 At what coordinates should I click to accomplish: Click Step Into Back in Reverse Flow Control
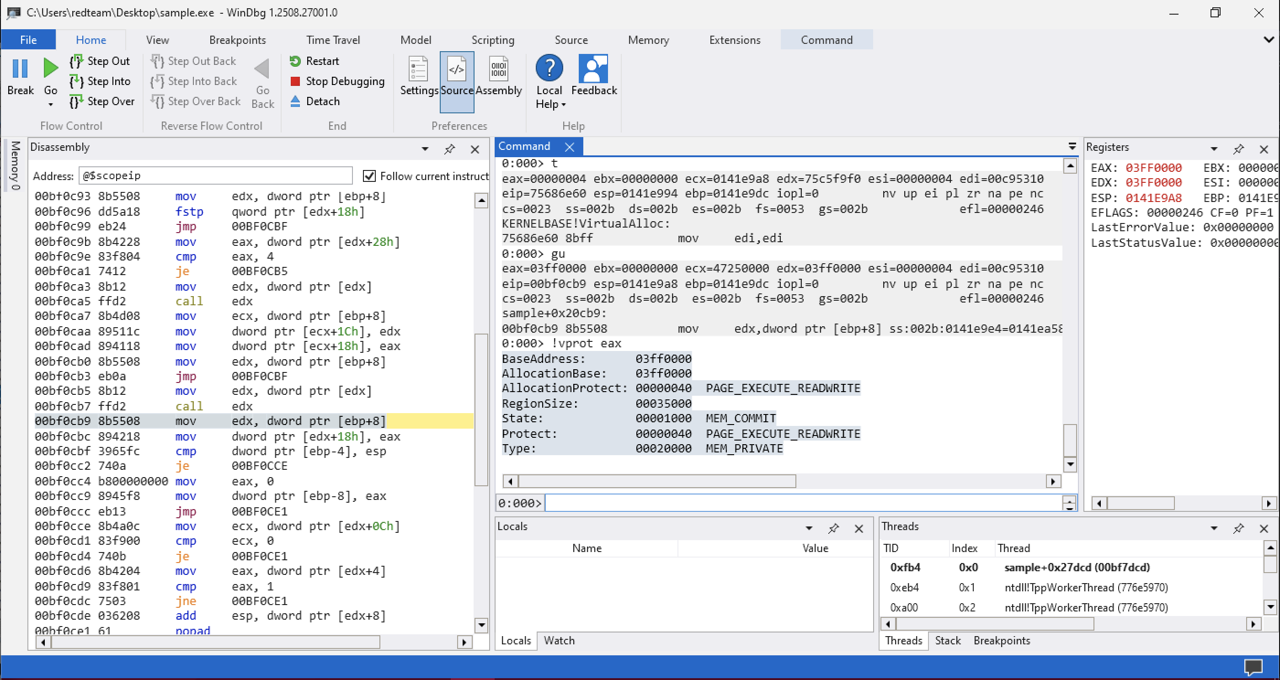(194, 81)
